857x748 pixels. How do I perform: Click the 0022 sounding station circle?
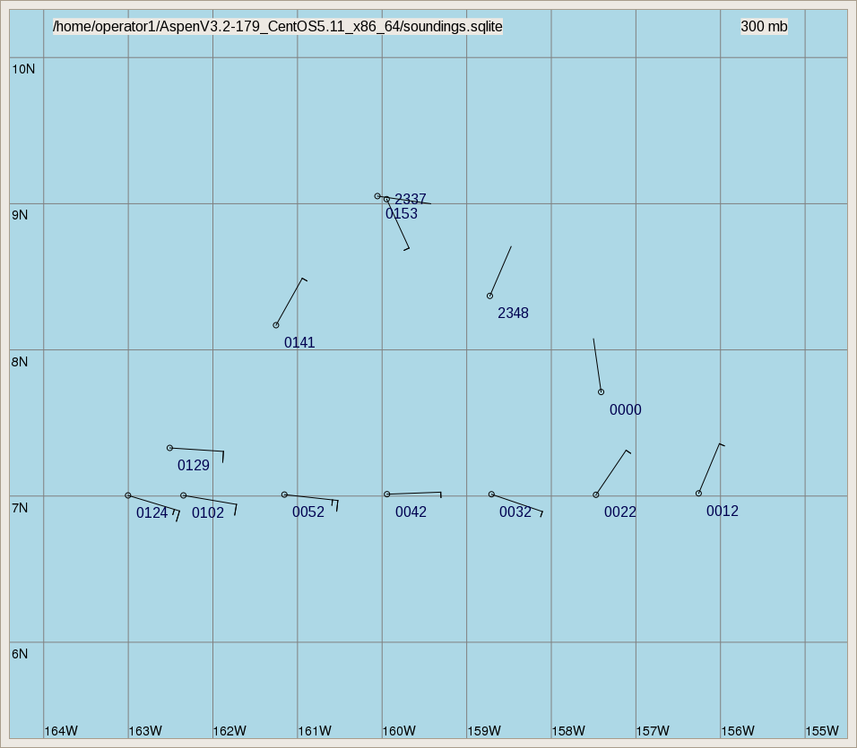(596, 495)
